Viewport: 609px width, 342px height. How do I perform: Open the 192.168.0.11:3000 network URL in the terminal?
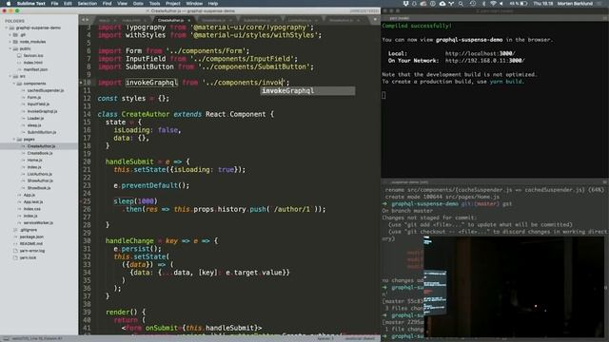pyautogui.click(x=484, y=61)
